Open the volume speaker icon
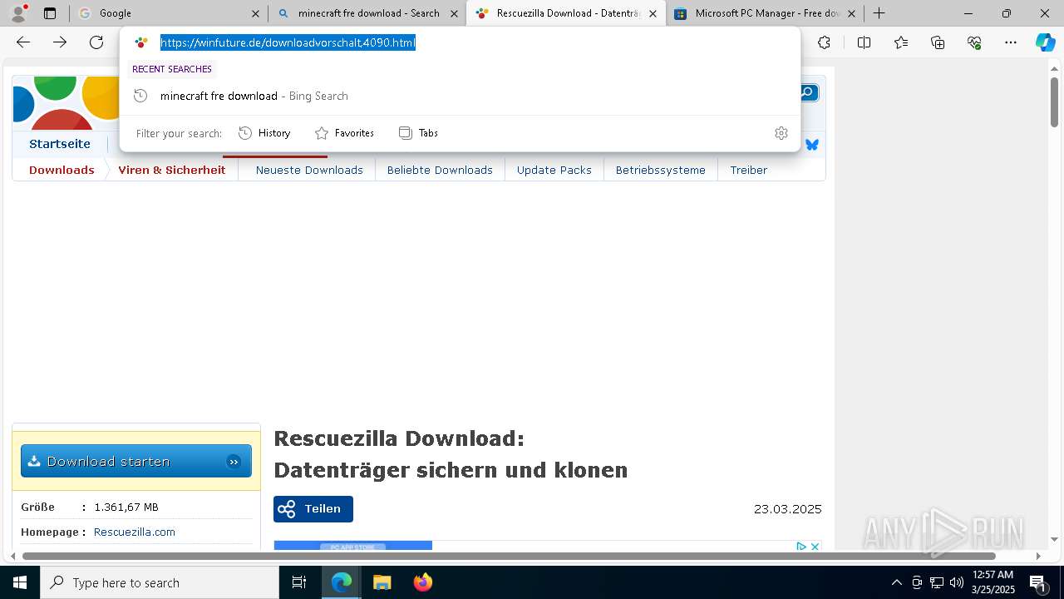This screenshot has width=1064, height=599. (957, 582)
